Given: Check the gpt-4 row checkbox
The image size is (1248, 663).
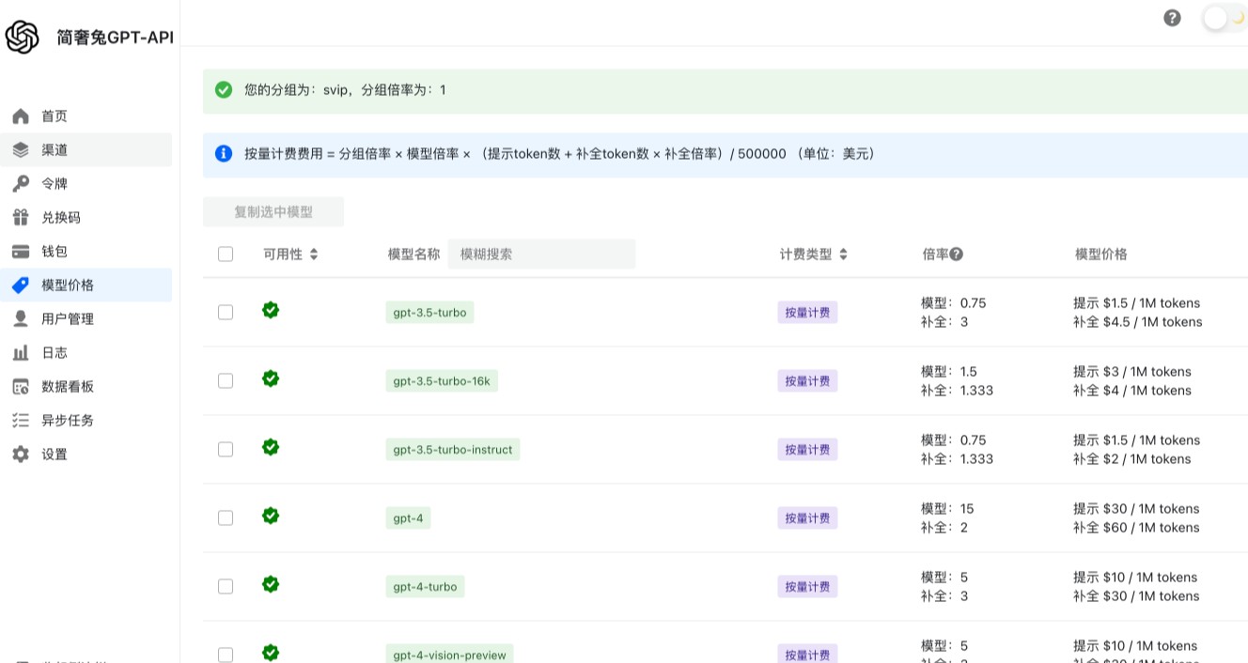Looking at the screenshot, I should [x=226, y=517].
